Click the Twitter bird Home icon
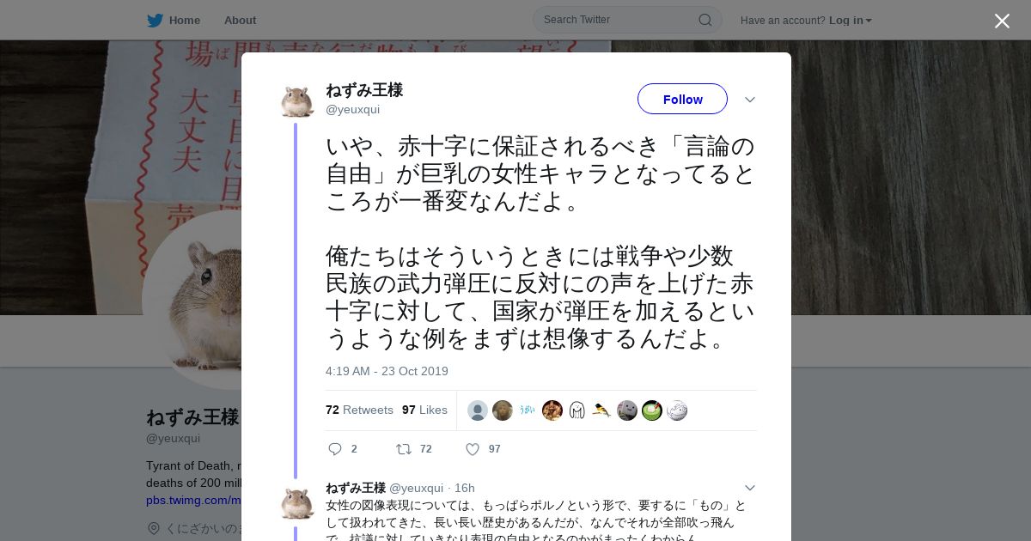The width and height of the screenshot is (1031, 541). [x=155, y=20]
